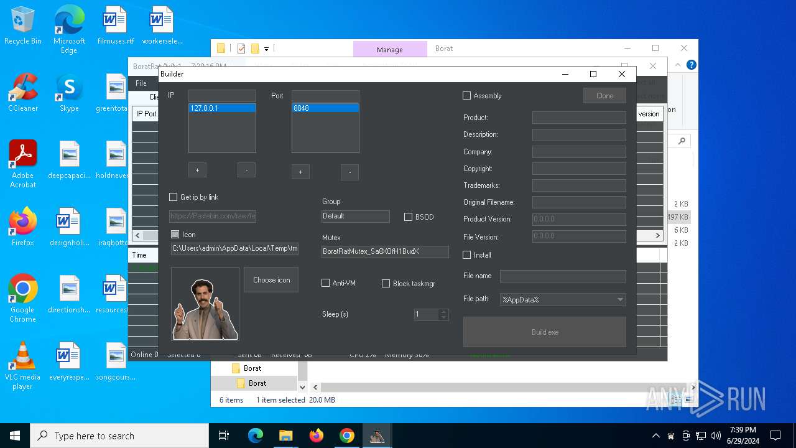Click the Build exe button
This screenshot has width=796, height=448.
(545, 332)
